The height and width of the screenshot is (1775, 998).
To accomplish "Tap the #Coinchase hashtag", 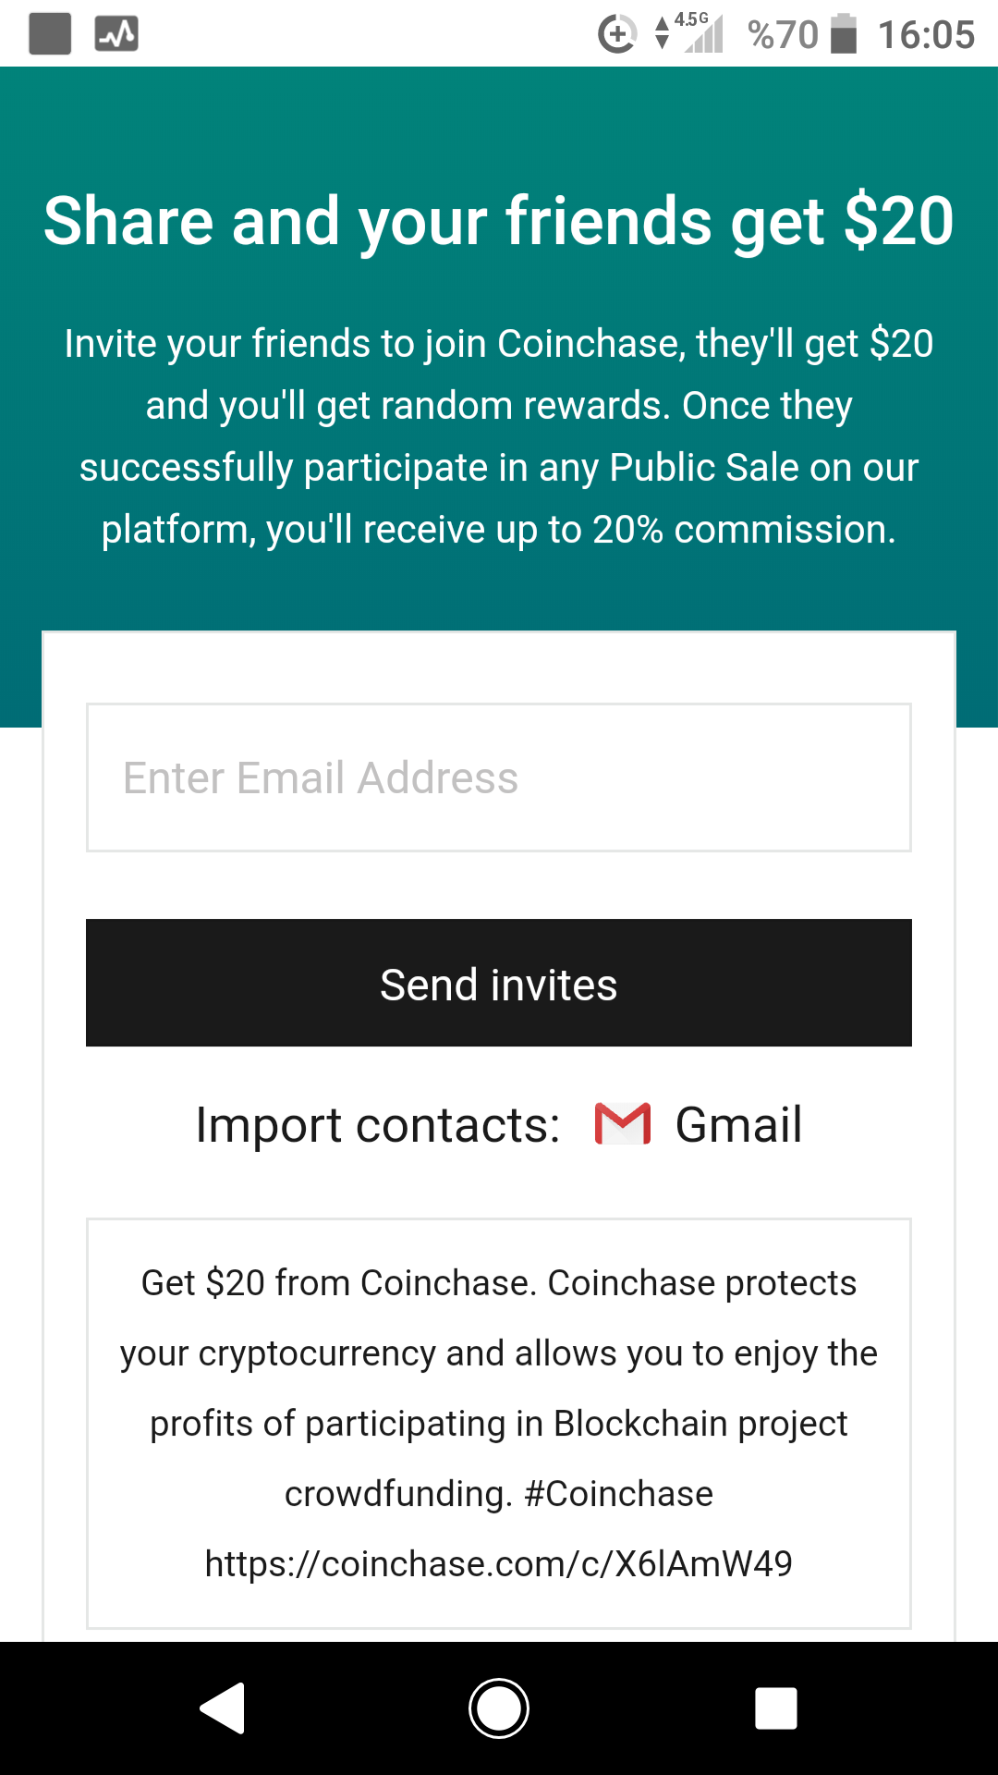I will pos(618,1494).
